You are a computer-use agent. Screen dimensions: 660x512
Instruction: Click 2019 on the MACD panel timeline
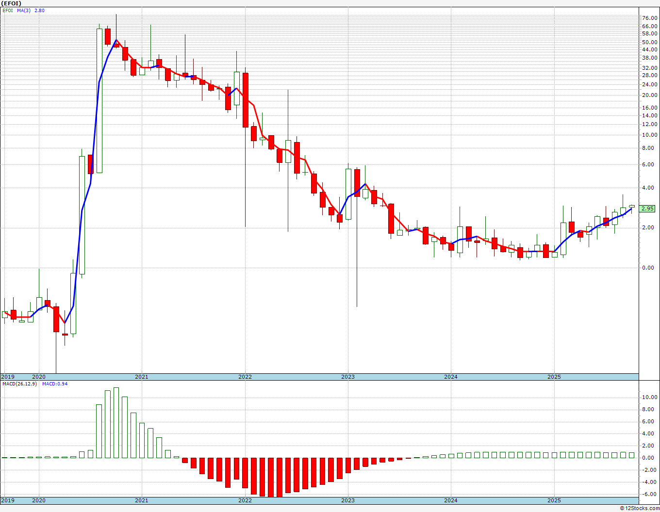(x=8, y=500)
